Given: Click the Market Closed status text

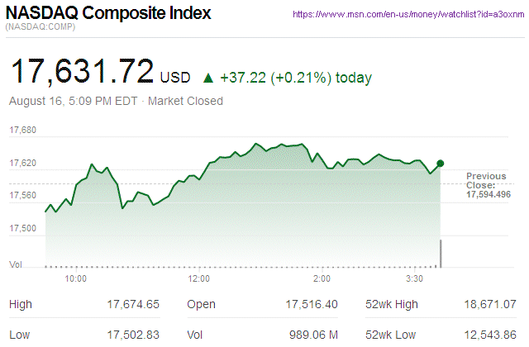Looking at the screenshot, I should (185, 101).
